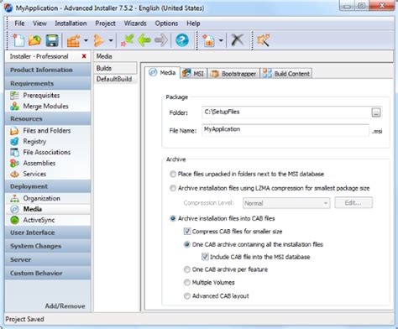Toggle Include CAB file into MSI database
Screen dimensions: 398x329
click(x=205, y=257)
